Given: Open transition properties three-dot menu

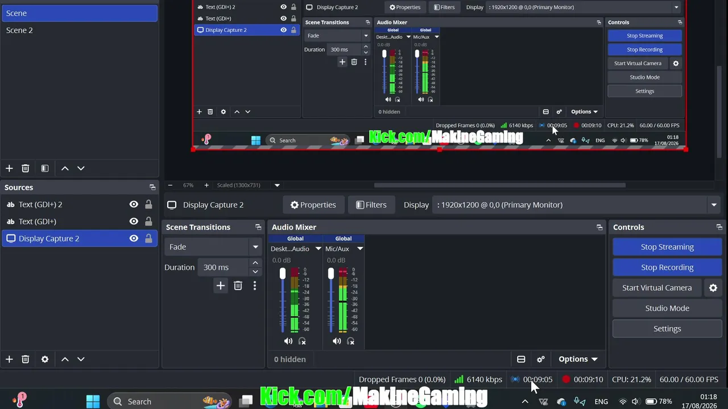Looking at the screenshot, I should point(255,286).
